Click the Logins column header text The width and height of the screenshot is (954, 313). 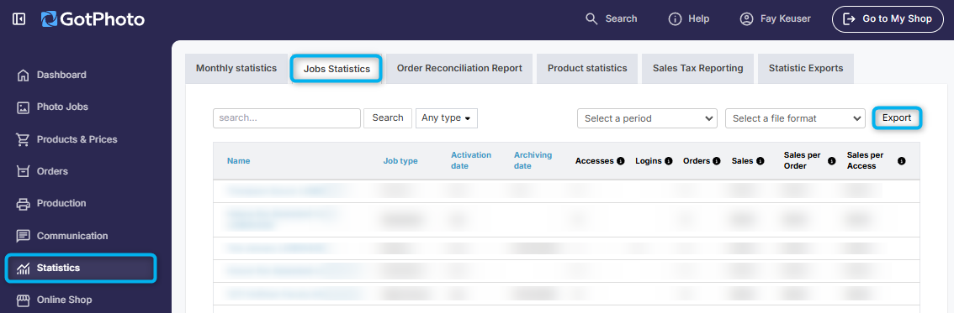(x=649, y=161)
